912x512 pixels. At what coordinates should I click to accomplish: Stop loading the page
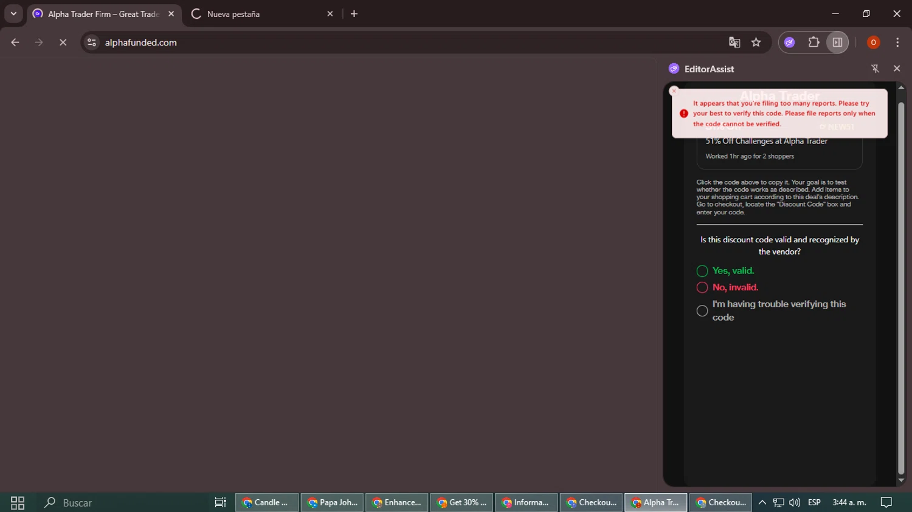tap(63, 43)
